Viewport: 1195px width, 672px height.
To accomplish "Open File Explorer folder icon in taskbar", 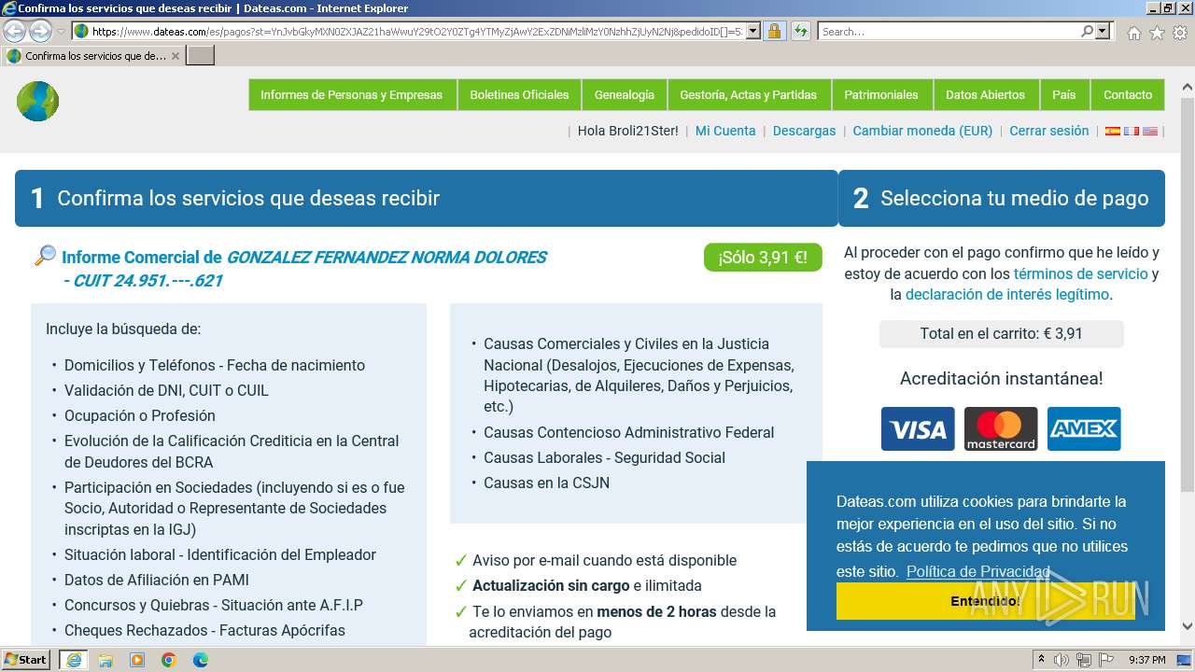I will click(x=105, y=660).
